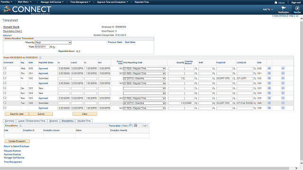
Task: Open empty Time Reporting Code dropdown for Sun 10/4
Action: [x=144, y=93]
